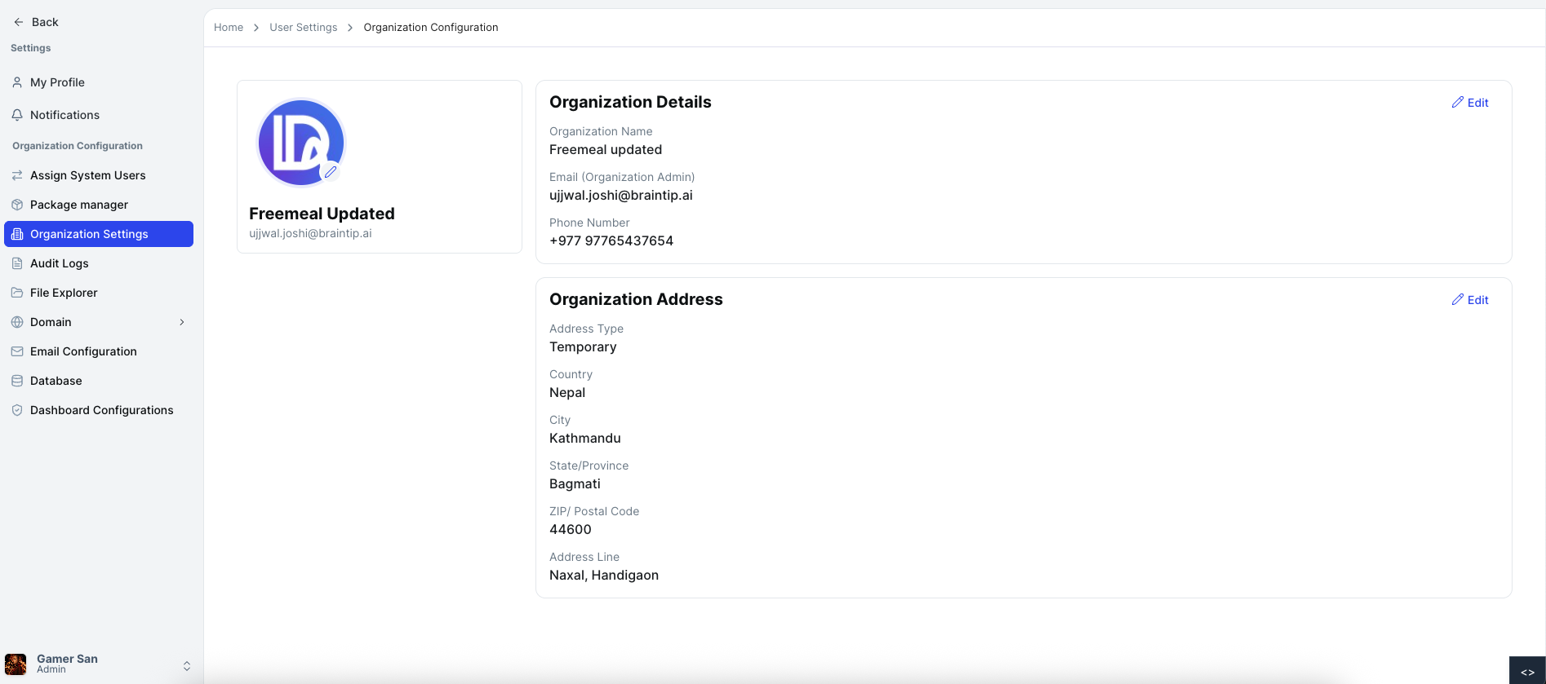This screenshot has height=684, width=1546.
Task: Open the code toggle button at bottom right
Action: pos(1527,671)
